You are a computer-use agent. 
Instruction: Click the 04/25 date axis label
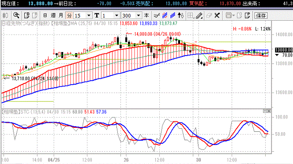pos(54,160)
